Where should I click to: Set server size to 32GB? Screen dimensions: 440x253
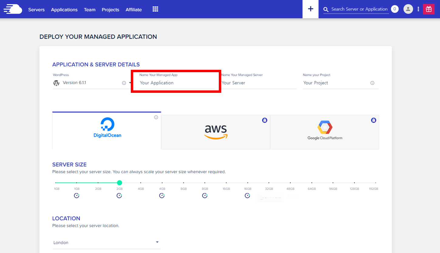269,189
